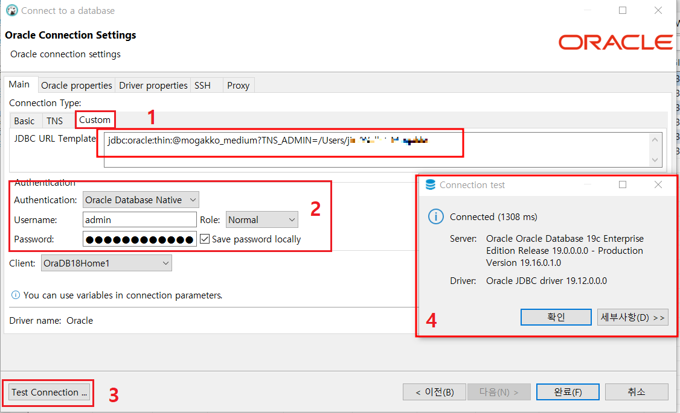The width and height of the screenshot is (680, 413).
Task: Click the 'Connect to a database' window title
Action: (68, 11)
